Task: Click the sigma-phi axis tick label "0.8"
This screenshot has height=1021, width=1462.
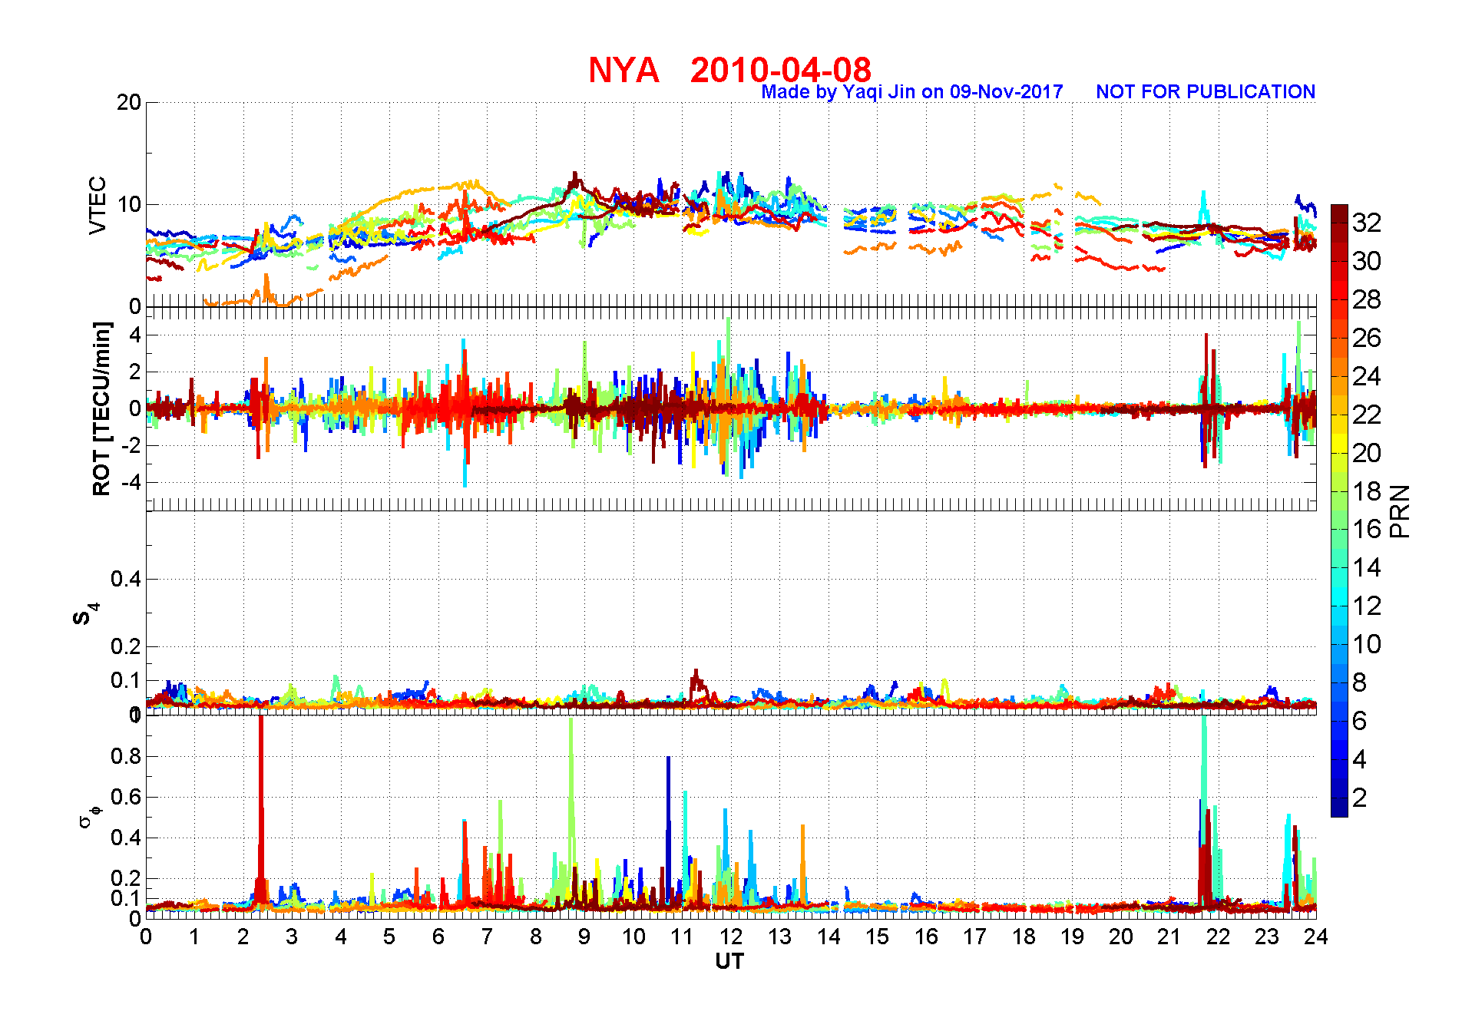Action: coord(126,757)
